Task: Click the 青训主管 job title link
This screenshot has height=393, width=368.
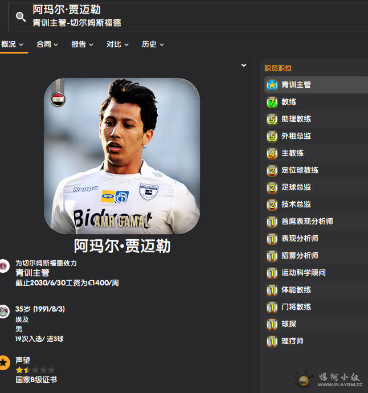Action: click(x=32, y=273)
